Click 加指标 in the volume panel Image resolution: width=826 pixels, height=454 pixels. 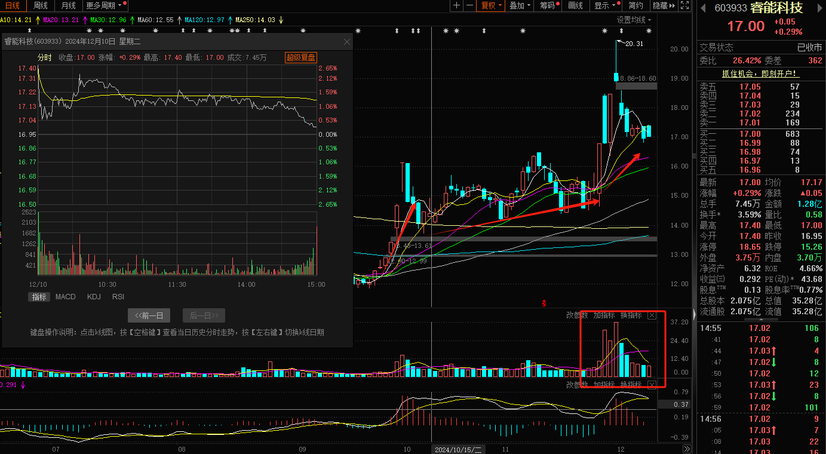click(x=604, y=315)
